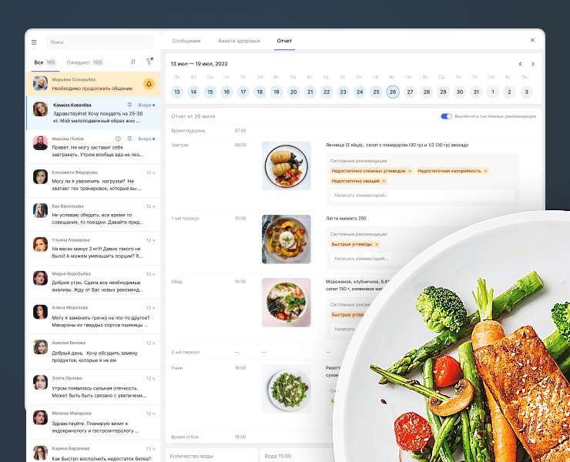Open the hamburger menu in the sidebar
570x462 pixels.
point(34,42)
